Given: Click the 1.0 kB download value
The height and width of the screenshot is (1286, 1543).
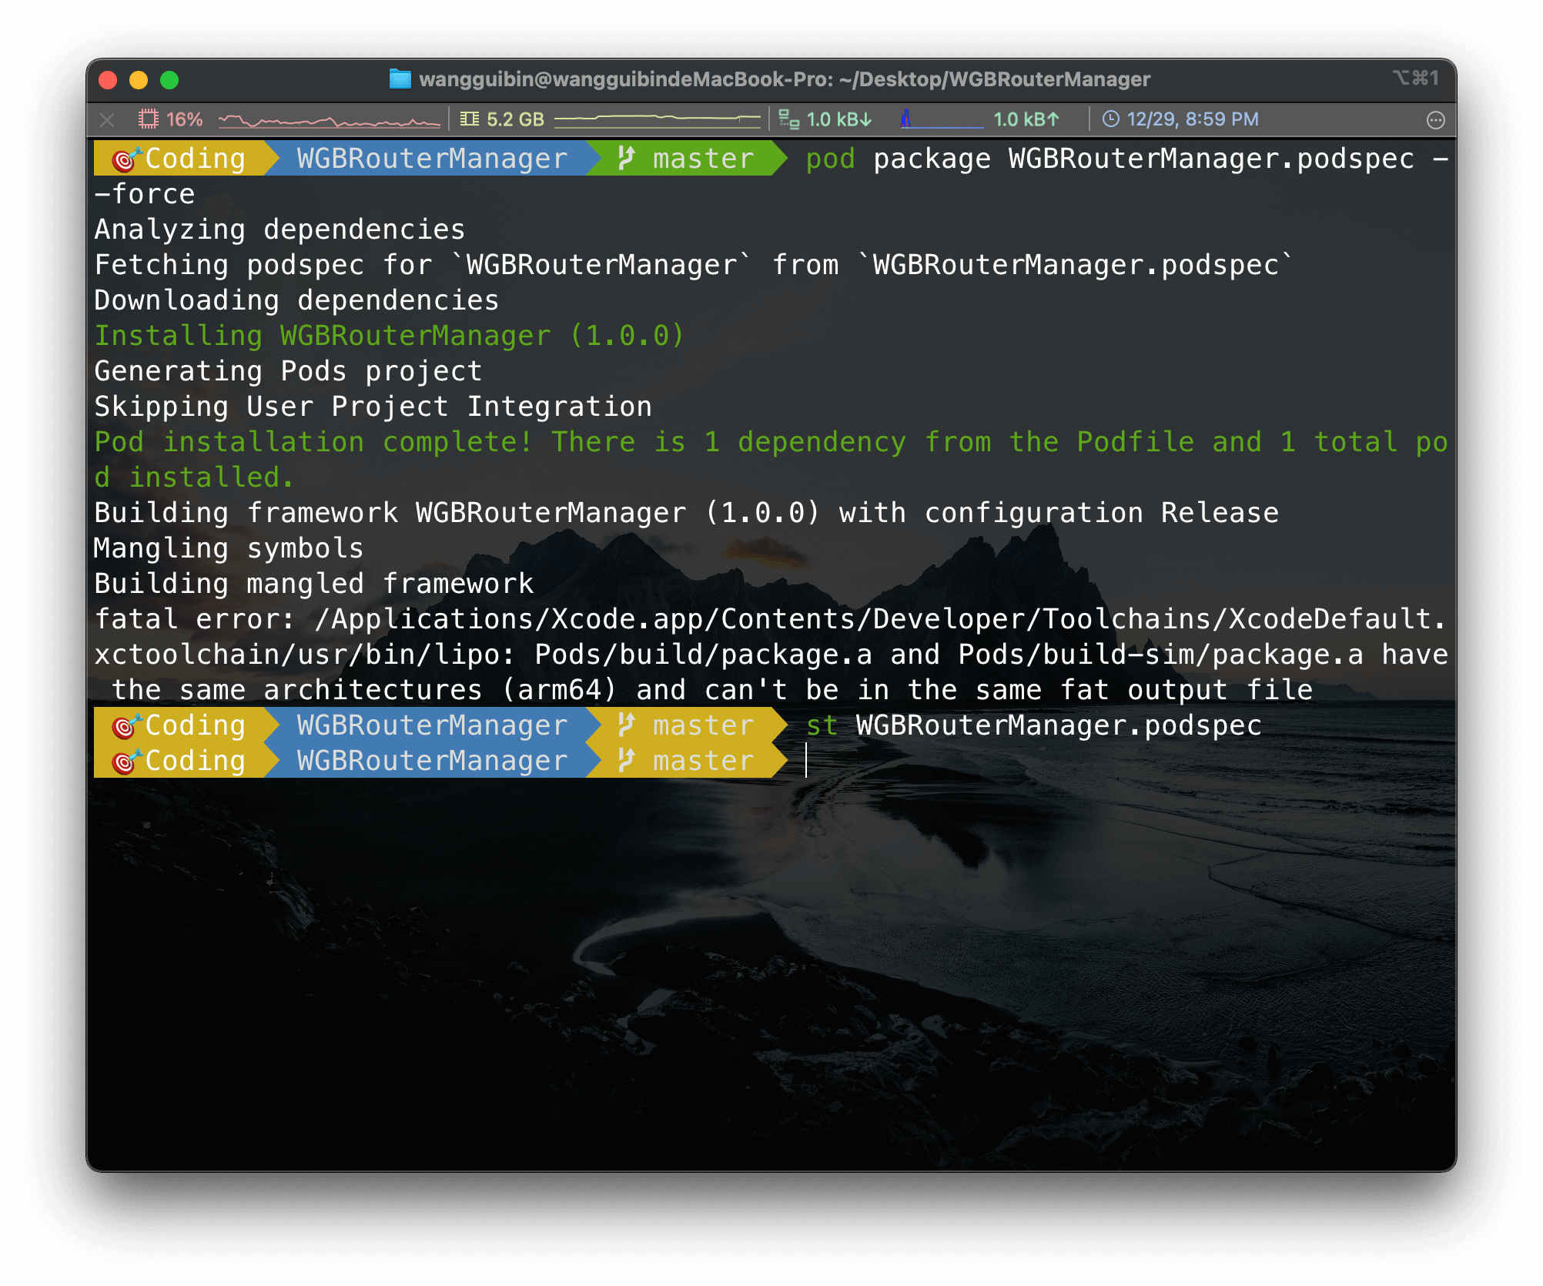Looking at the screenshot, I should click(x=839, y=119).
